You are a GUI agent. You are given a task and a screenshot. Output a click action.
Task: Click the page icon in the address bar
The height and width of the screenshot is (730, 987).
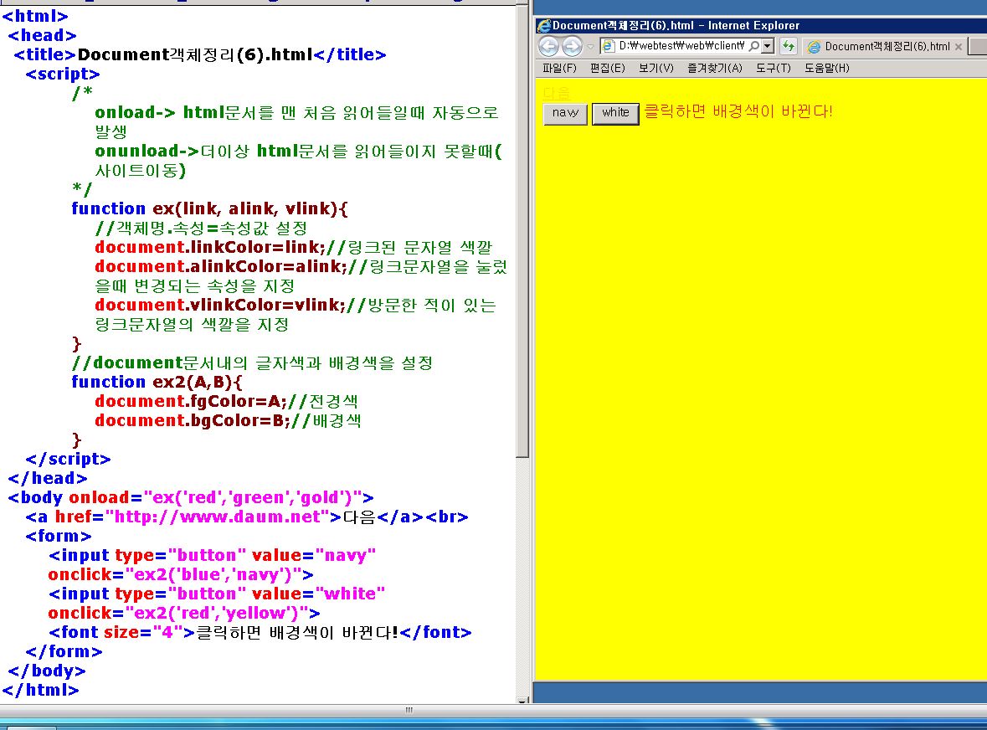pyautogui.click(x=608, y=46)
